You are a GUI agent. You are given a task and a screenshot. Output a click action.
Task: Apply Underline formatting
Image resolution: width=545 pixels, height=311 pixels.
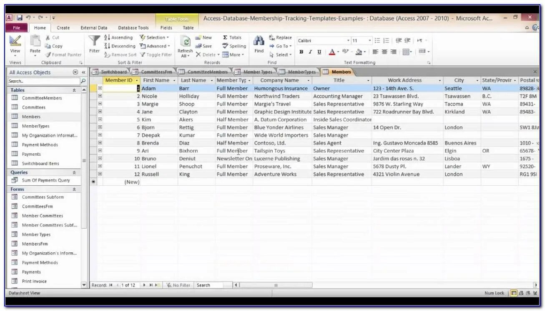point(319,52)
